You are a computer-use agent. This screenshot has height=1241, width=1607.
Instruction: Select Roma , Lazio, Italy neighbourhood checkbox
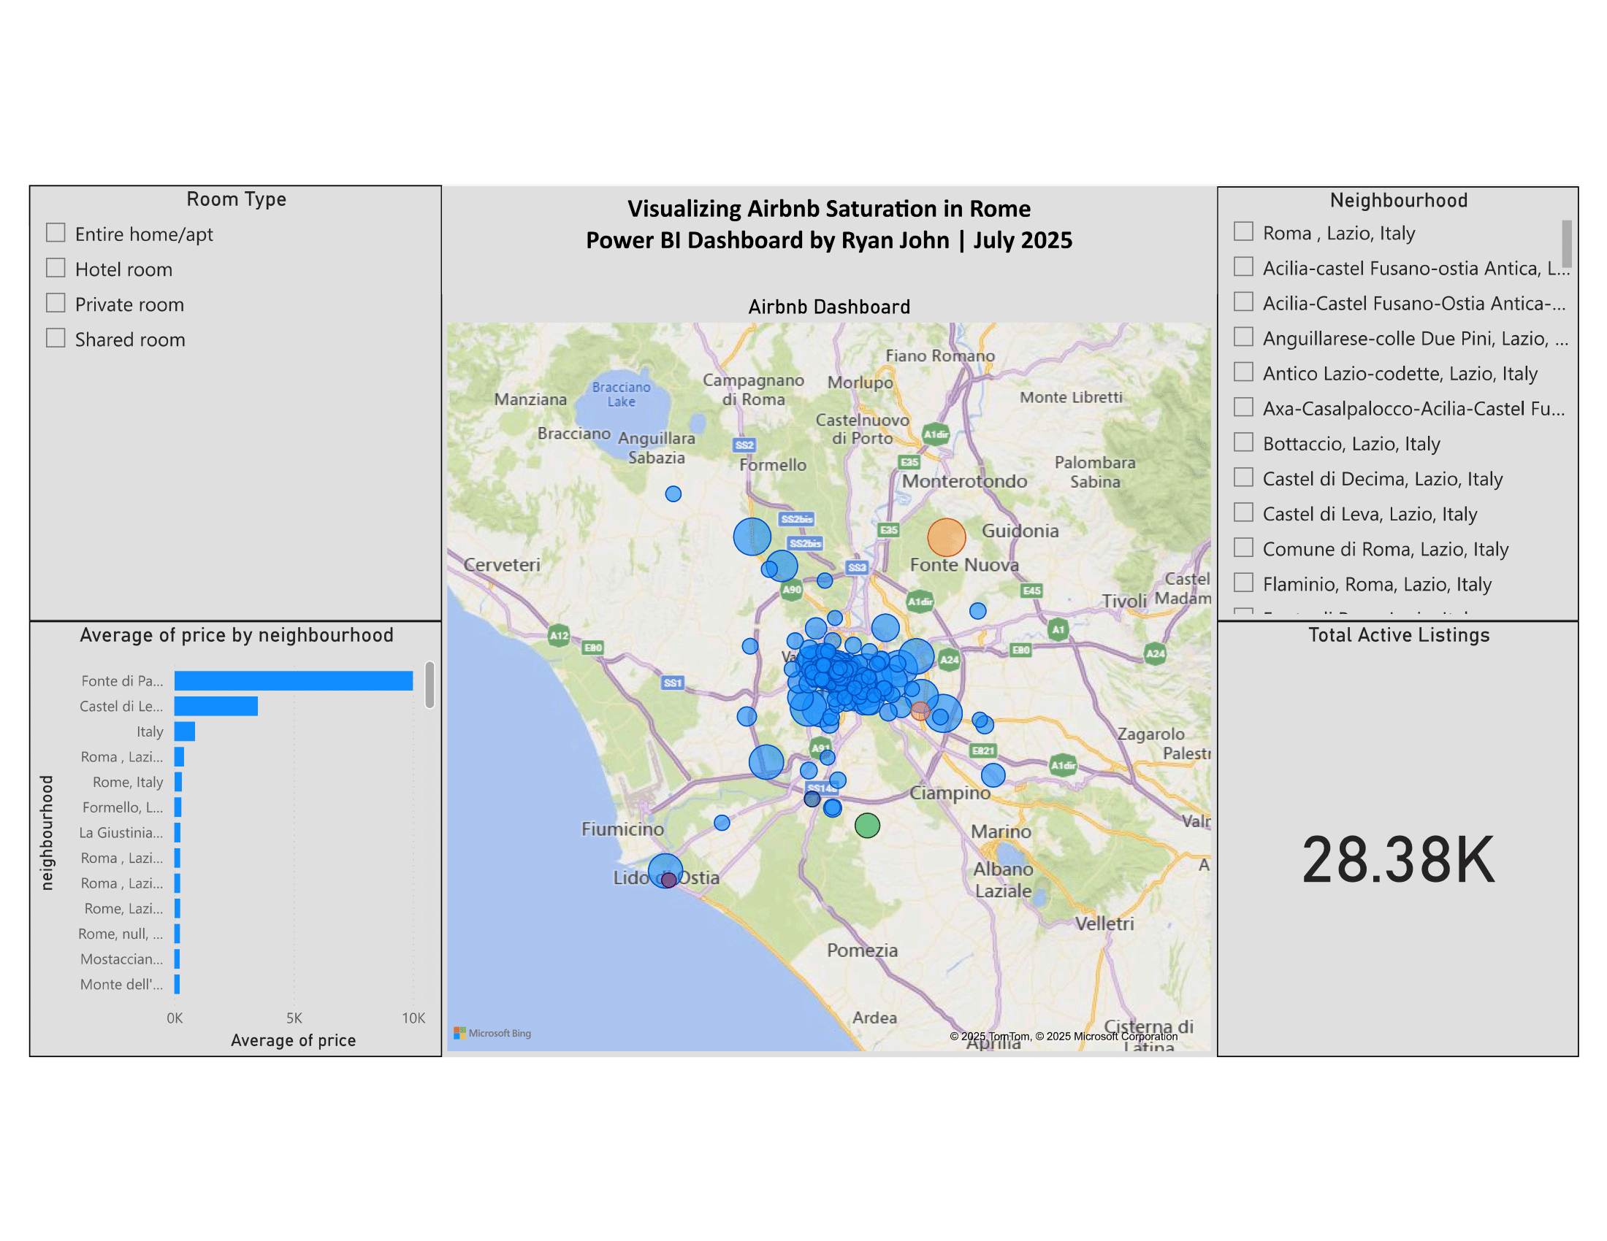[x=1243, y=231]
